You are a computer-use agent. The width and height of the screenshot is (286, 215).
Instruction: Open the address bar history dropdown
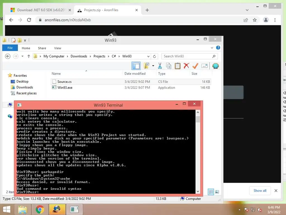pyautogui.click(x=148, y=56)
